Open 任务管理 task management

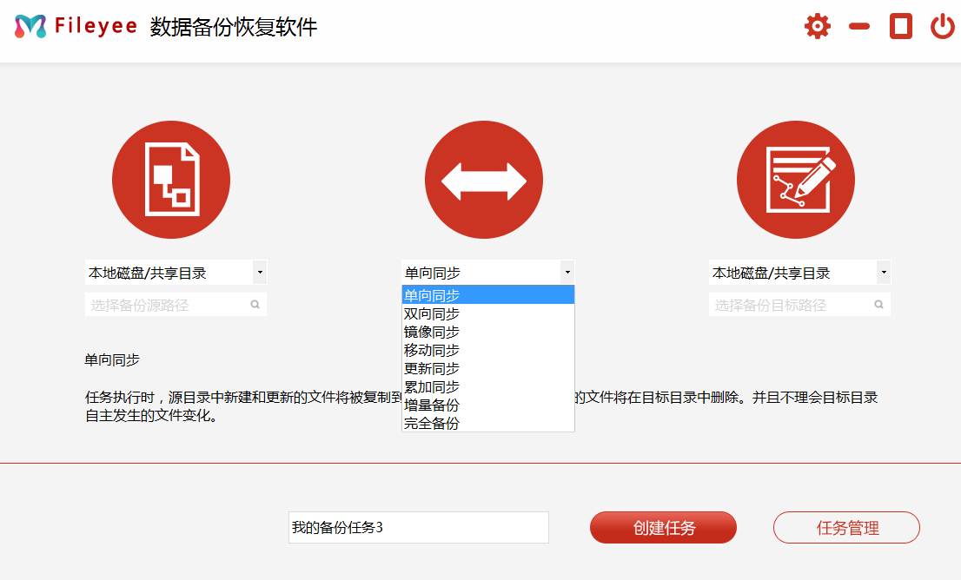845,527
